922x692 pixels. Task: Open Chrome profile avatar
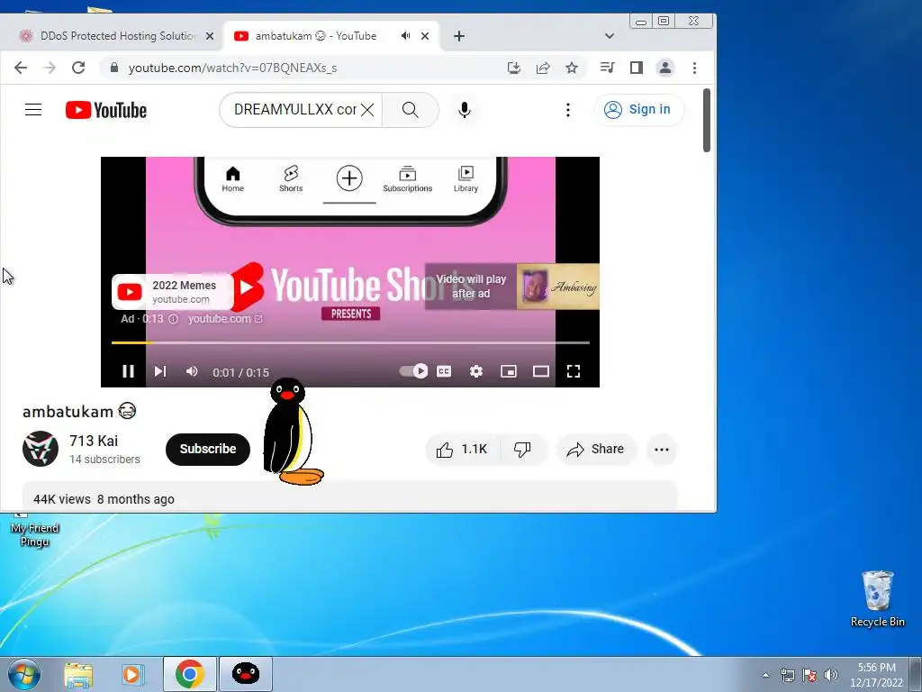click(x=665, y=68)
